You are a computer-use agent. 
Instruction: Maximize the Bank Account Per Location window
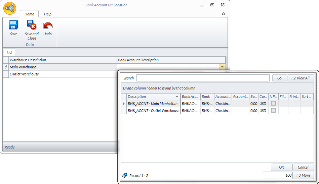tap(212, 5)
